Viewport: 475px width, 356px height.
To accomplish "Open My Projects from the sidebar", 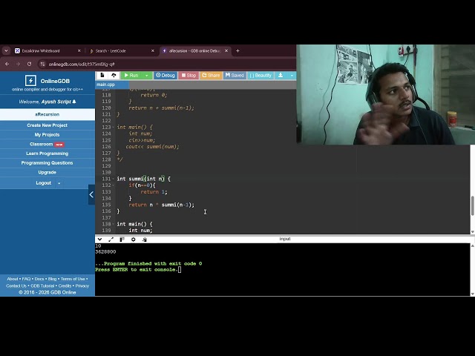I will pos(47,134).
